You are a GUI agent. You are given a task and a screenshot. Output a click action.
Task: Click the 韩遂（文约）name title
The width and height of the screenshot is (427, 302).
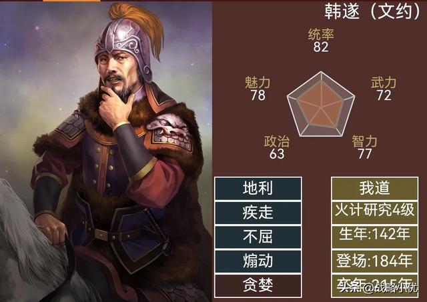(x=372, y=11)
